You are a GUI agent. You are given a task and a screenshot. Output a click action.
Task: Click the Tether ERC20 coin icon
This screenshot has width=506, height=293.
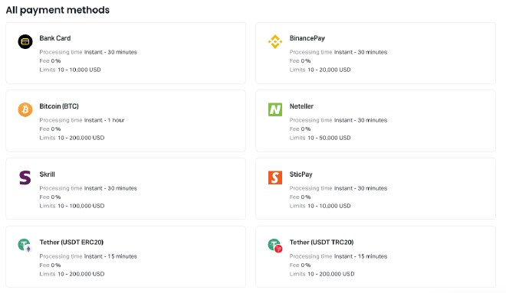pos(25,246)
